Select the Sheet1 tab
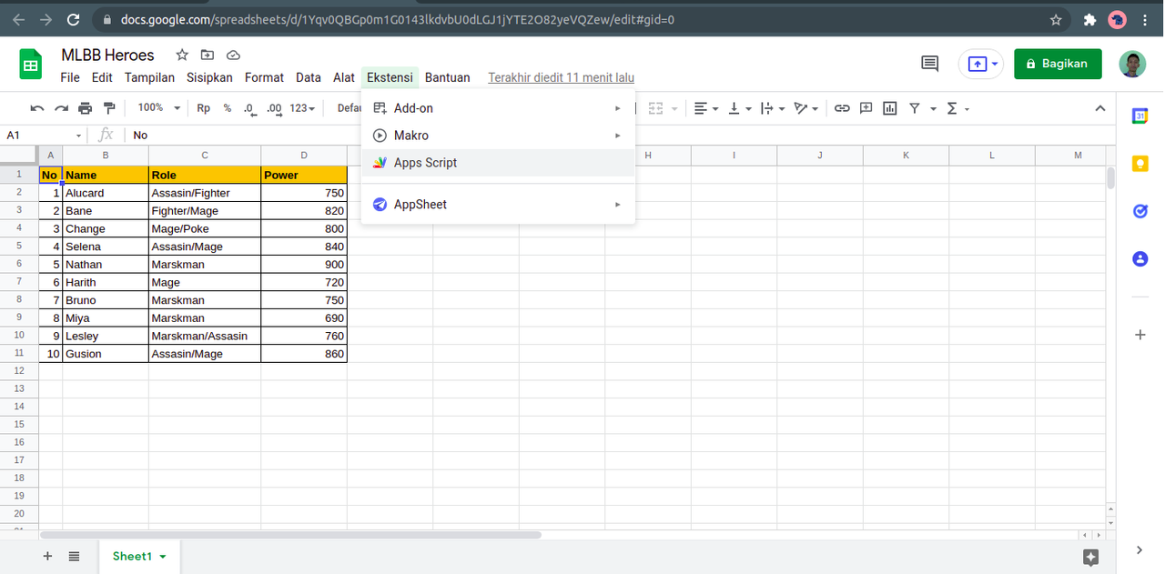 [x=139, y=556]
